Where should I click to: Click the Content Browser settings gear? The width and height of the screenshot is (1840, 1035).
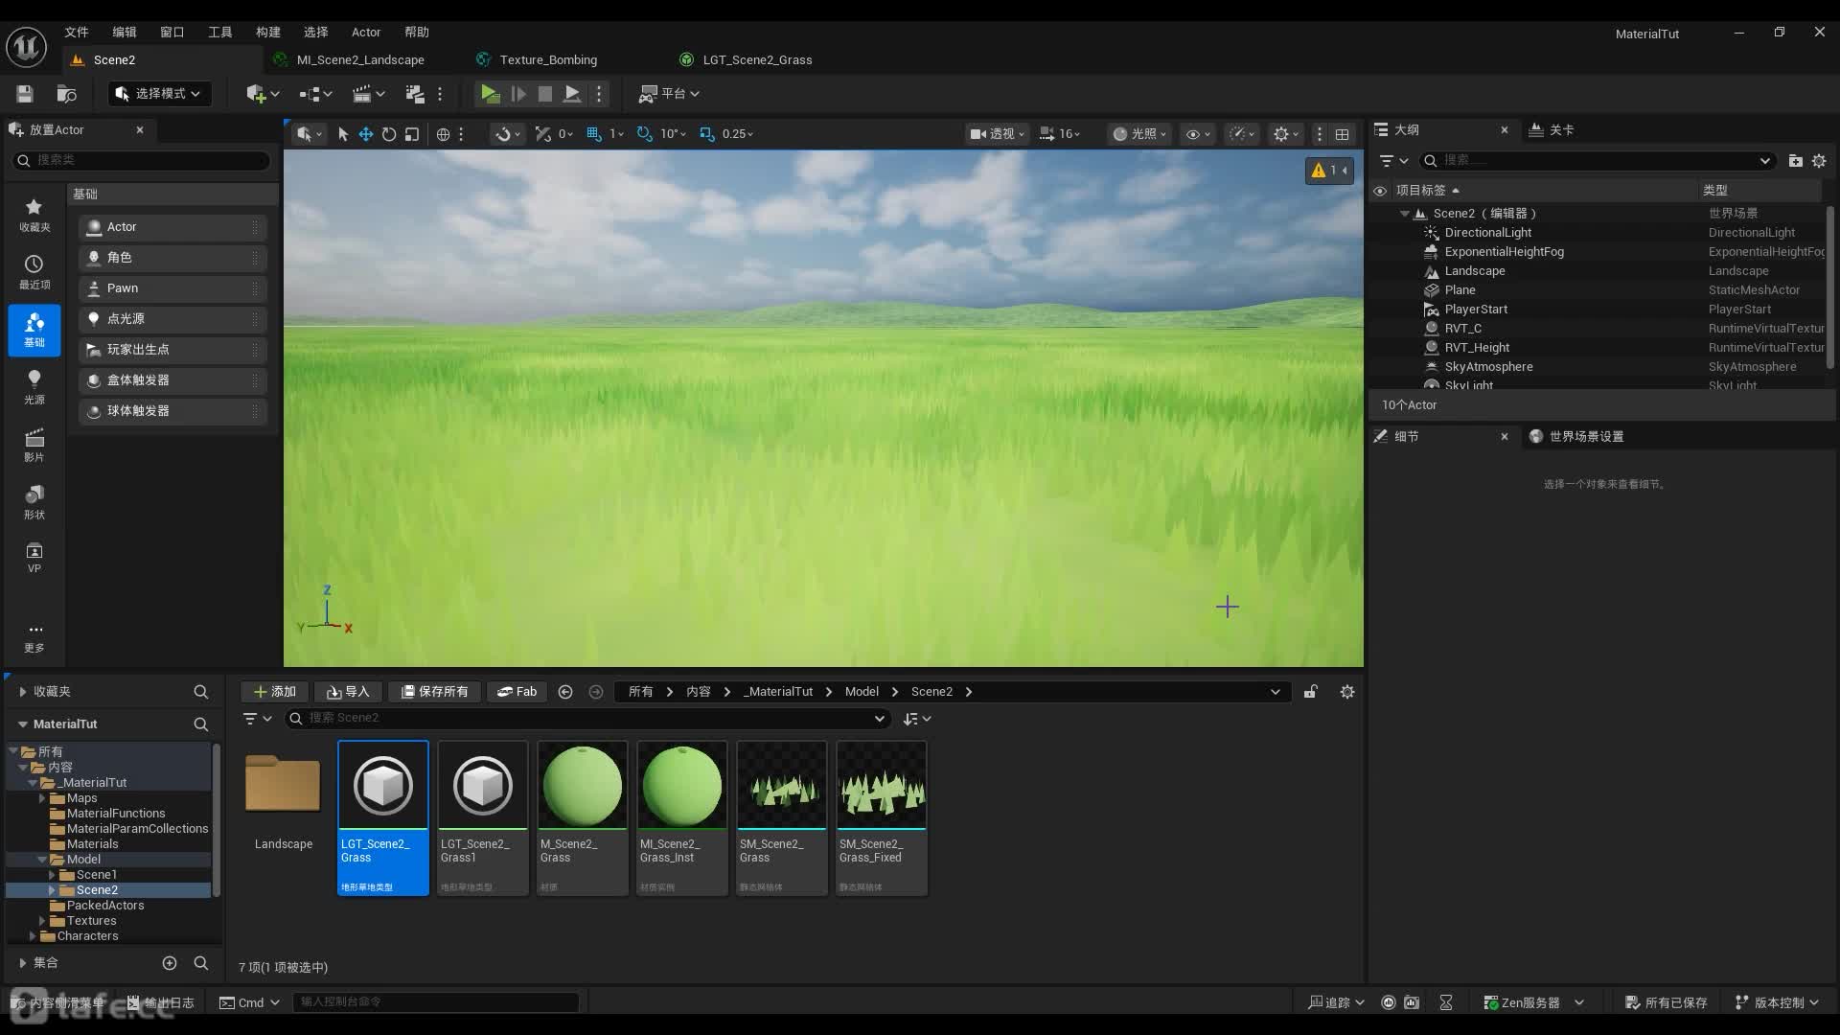click(x=1347, y=692)
